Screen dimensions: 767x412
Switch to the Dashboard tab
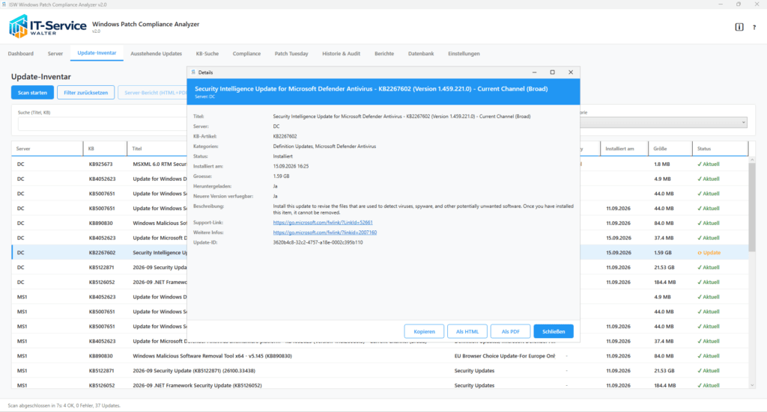20,54
